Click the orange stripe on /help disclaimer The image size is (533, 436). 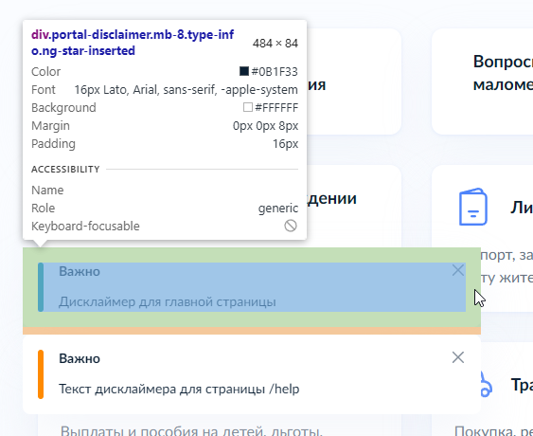[x=41, y=374]
